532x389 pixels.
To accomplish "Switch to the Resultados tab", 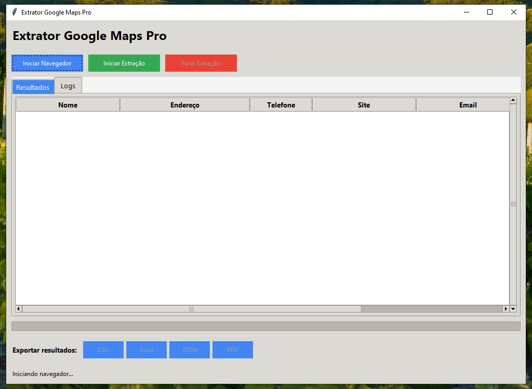I will pyautogui.click(x=33, y=87).
